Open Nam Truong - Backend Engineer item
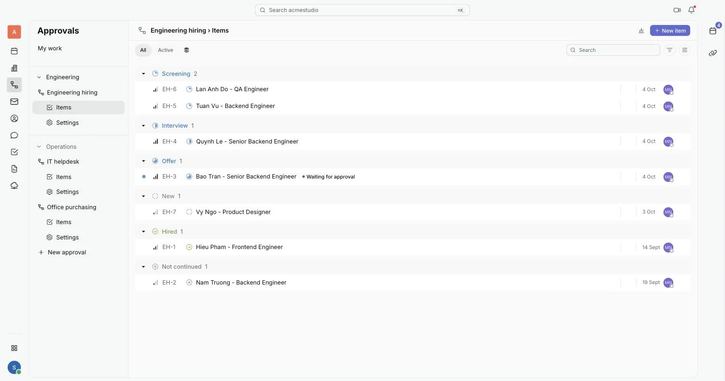The width and height of the screenshot is (725, 381). click(x=241, y=283)
